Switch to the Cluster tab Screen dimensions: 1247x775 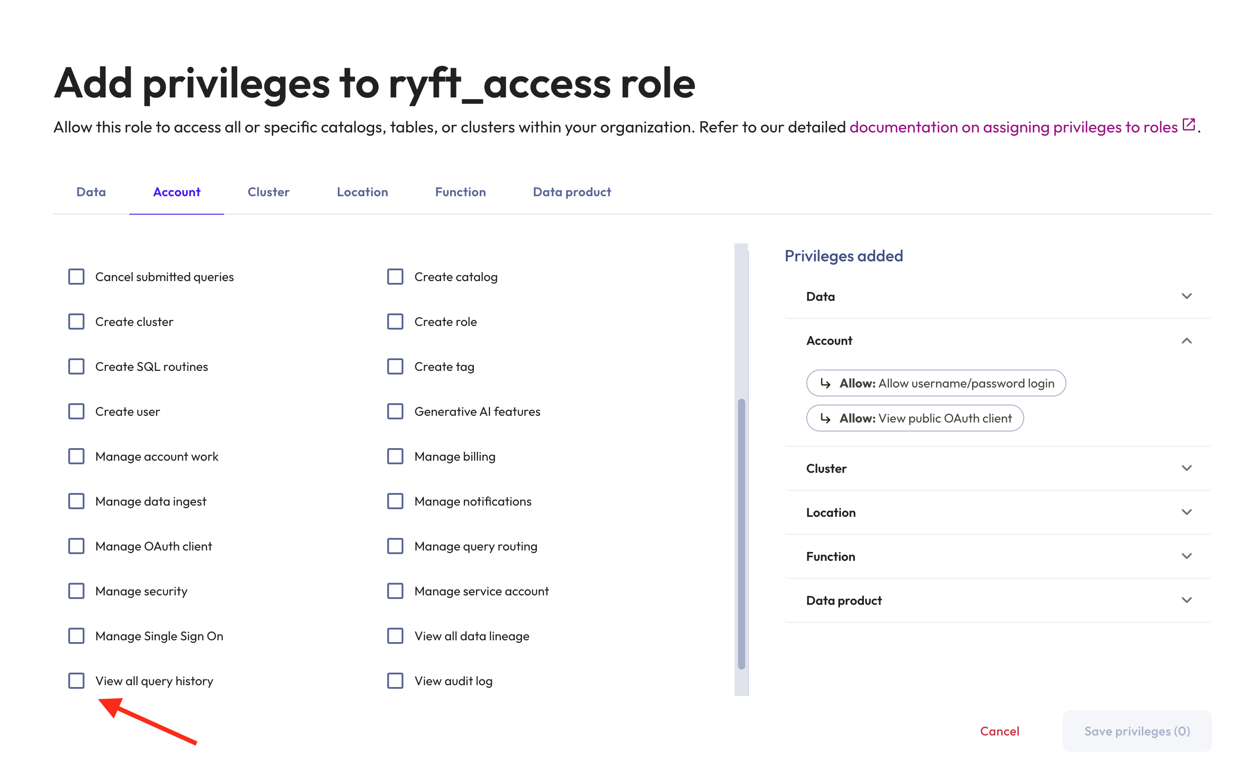click(268, 192)
